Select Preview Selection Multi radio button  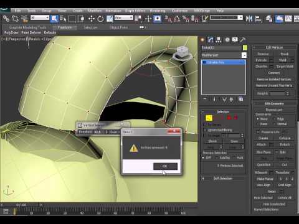pos(234,158)
